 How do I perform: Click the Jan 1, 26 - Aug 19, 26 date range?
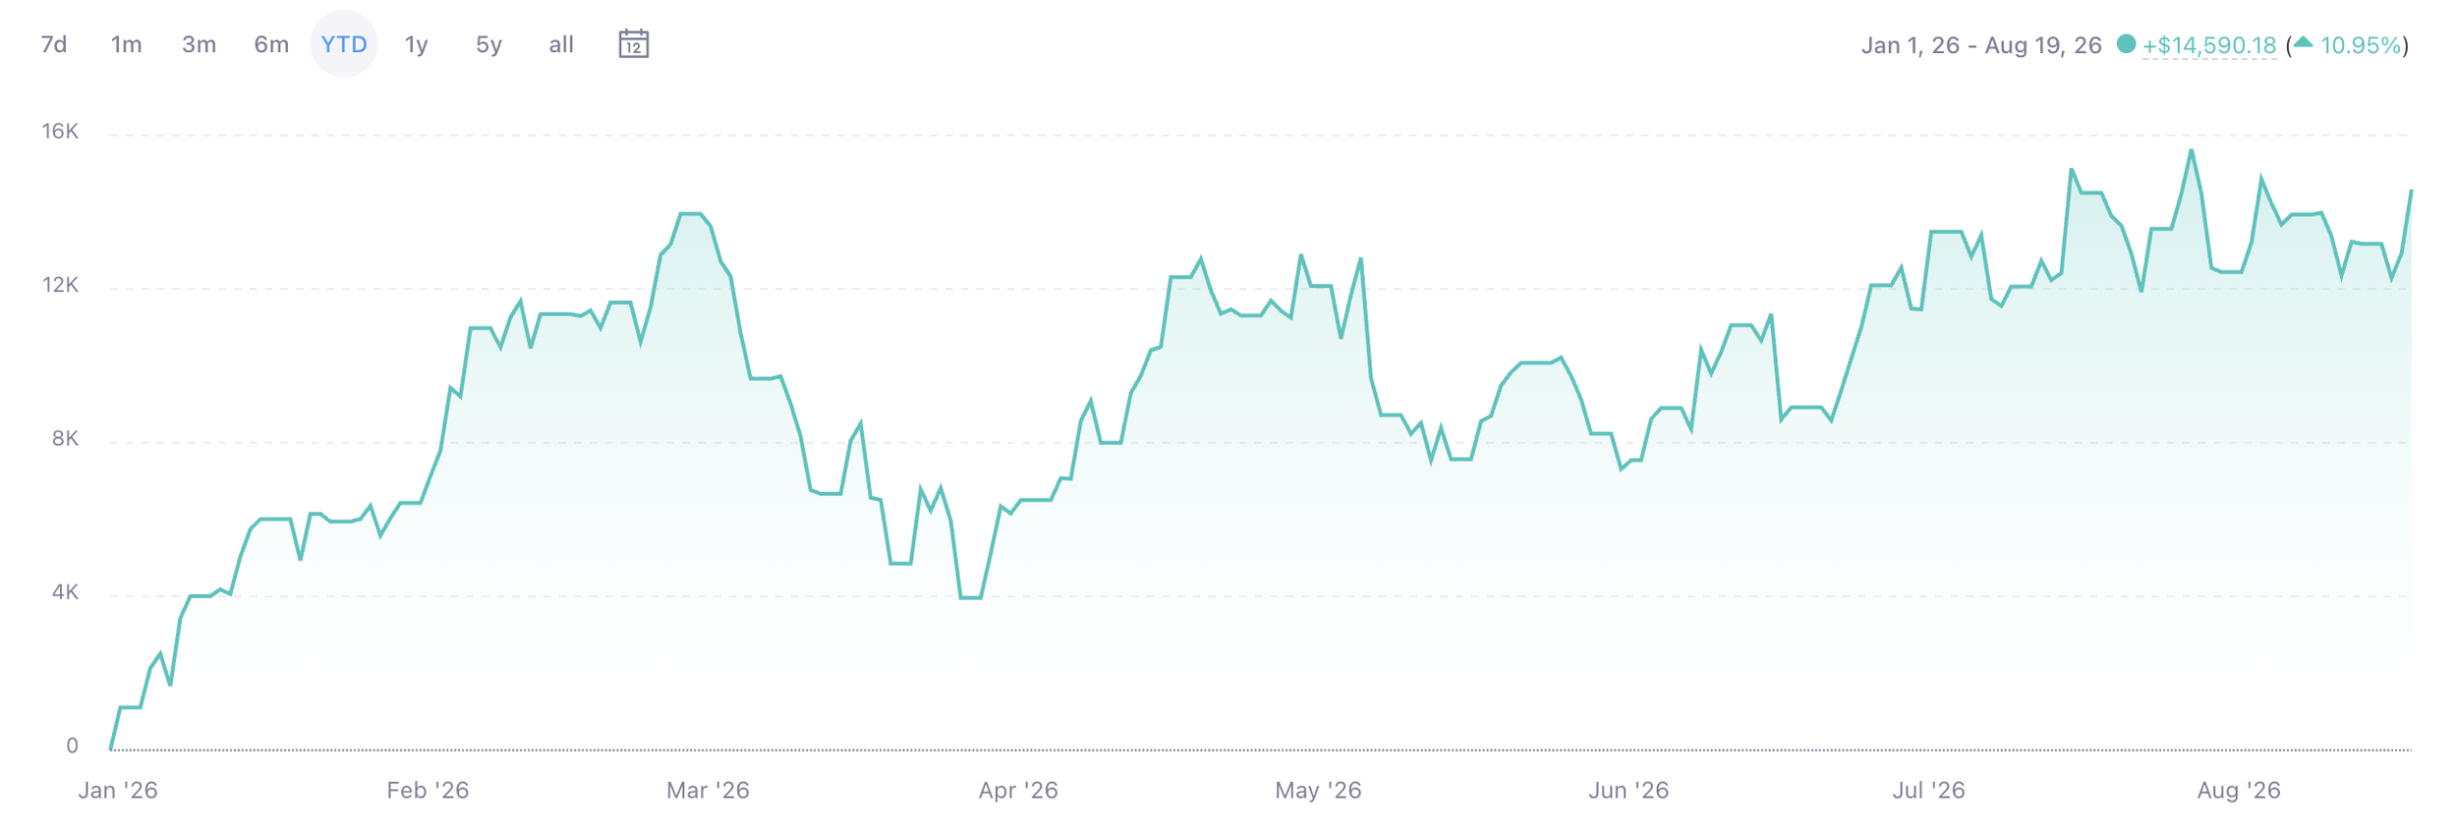(1981, 45)
